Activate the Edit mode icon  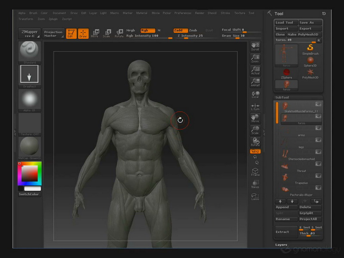point(71,34)
